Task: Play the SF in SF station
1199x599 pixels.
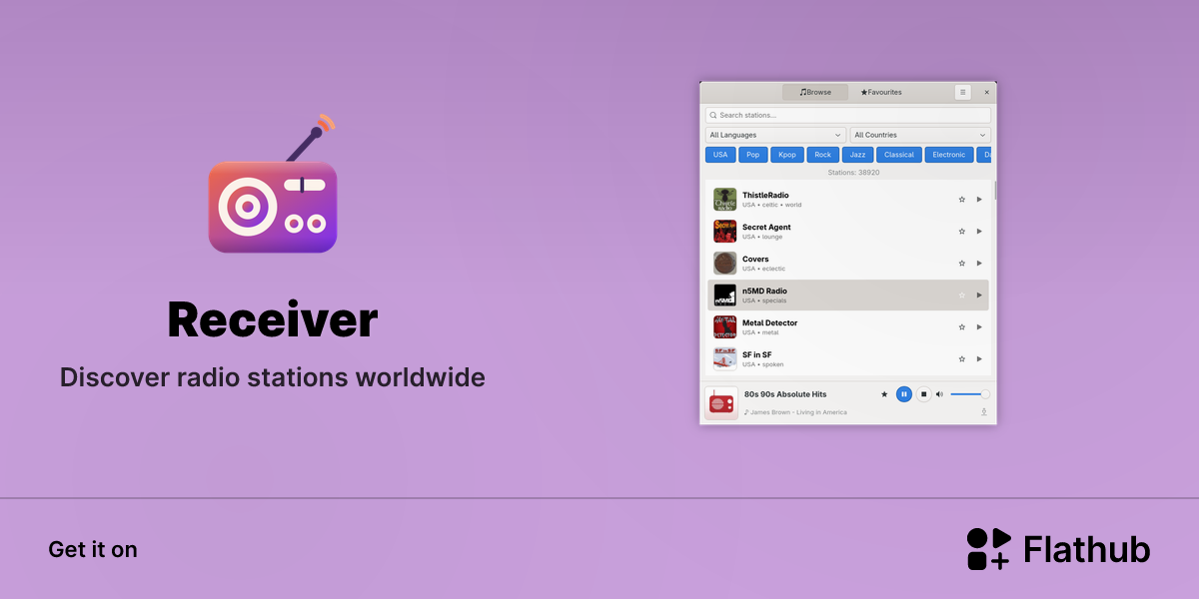Action: [x=979, y=358]
